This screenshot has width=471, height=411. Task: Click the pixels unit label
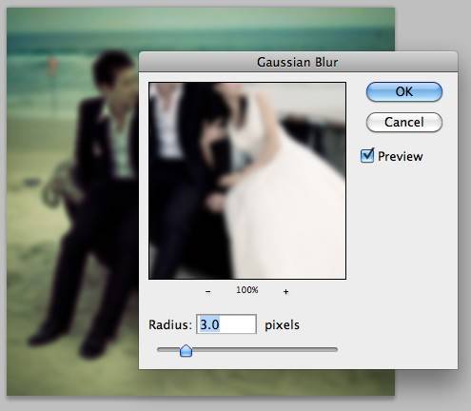tap(282, 325)
